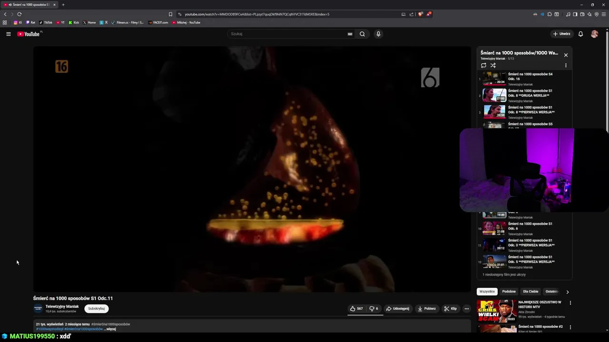Screen dimensions: 609x342
Task: Open browser extensions puzzle icon
Action: (x=550, y=14)
